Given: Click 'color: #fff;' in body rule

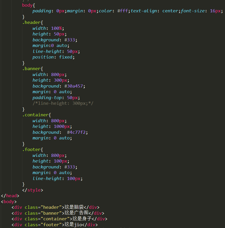Looking at the screenshot, I should (115, 11).
